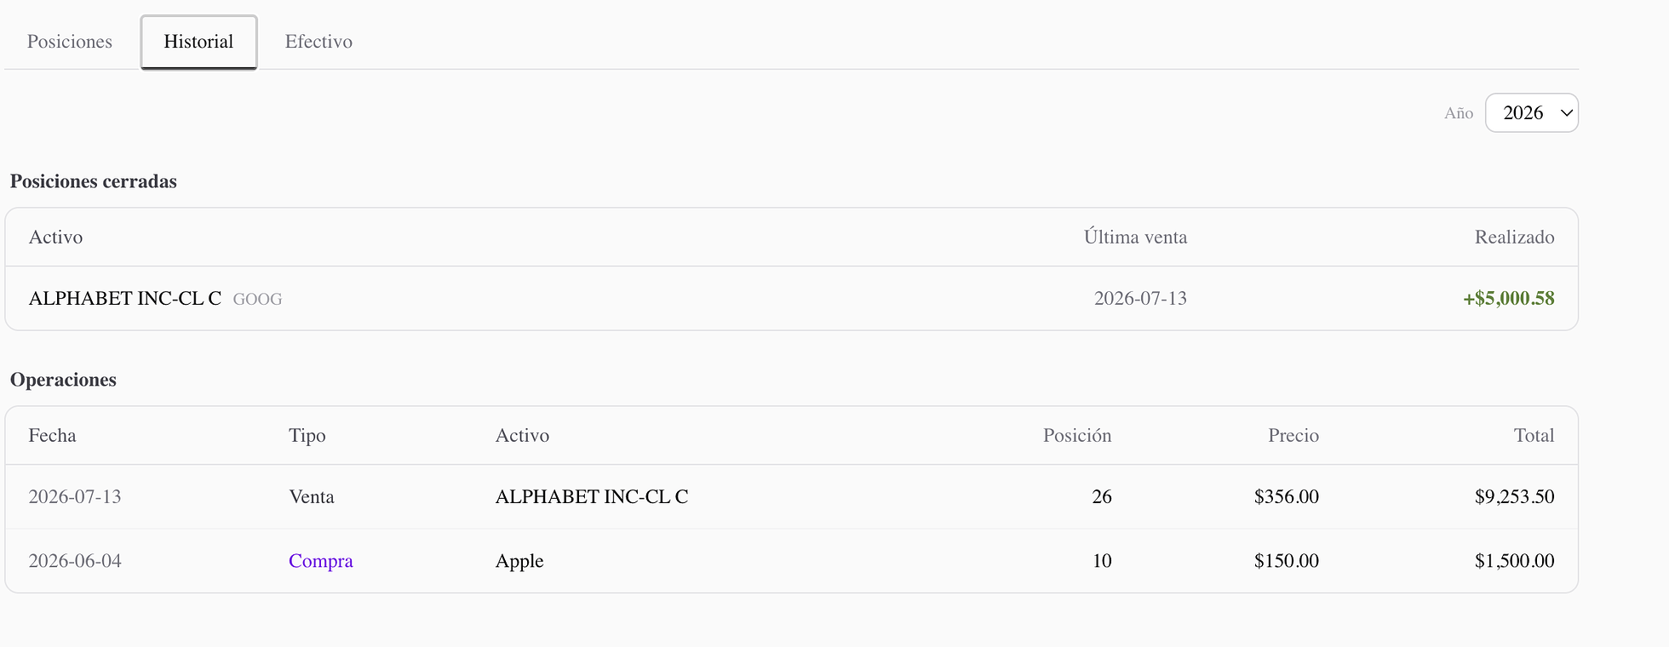
Task: Select the Apple purchase operation row
Action: pos(791,560)
